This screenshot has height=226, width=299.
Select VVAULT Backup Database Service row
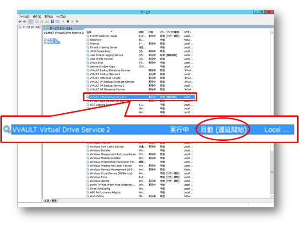[140, 70]
